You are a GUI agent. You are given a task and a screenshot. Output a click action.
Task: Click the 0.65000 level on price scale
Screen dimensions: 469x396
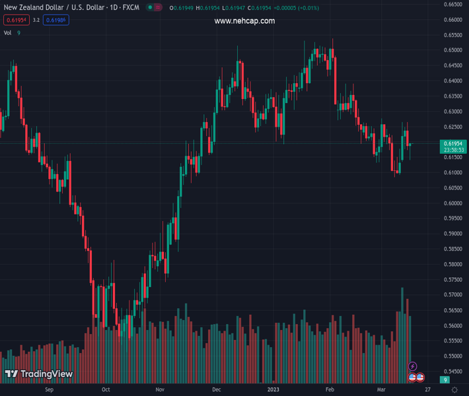452,50
